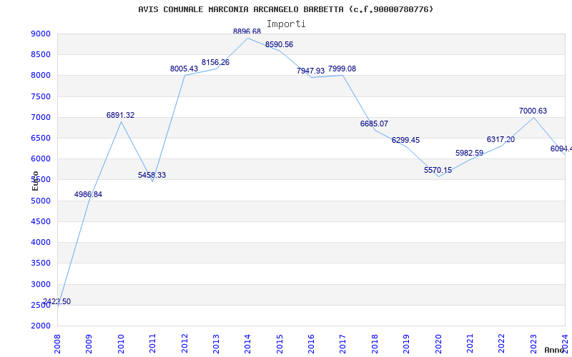The height and width of the screenshot is (357, 572).
Task: Select the 5570.15 data label
Action: 438,170
